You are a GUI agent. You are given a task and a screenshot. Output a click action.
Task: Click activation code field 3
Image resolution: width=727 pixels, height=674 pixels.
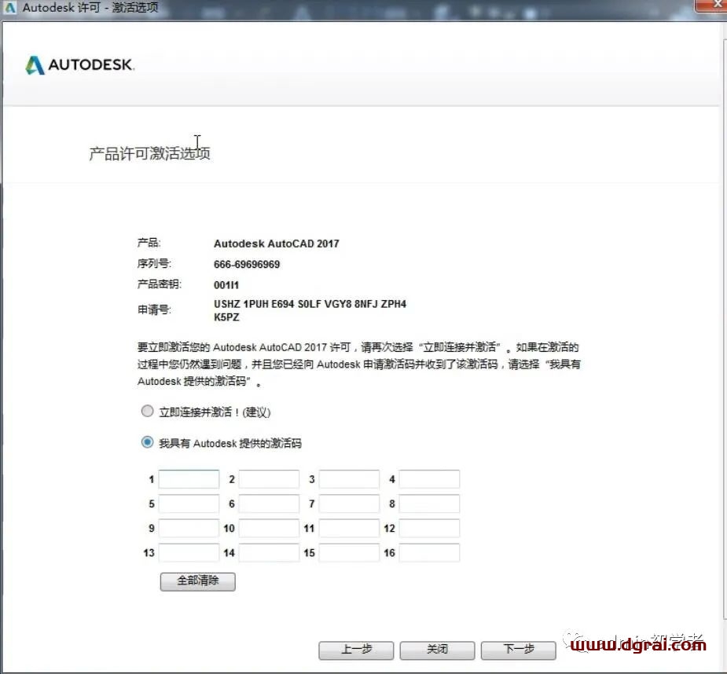[x=349, y=479]
